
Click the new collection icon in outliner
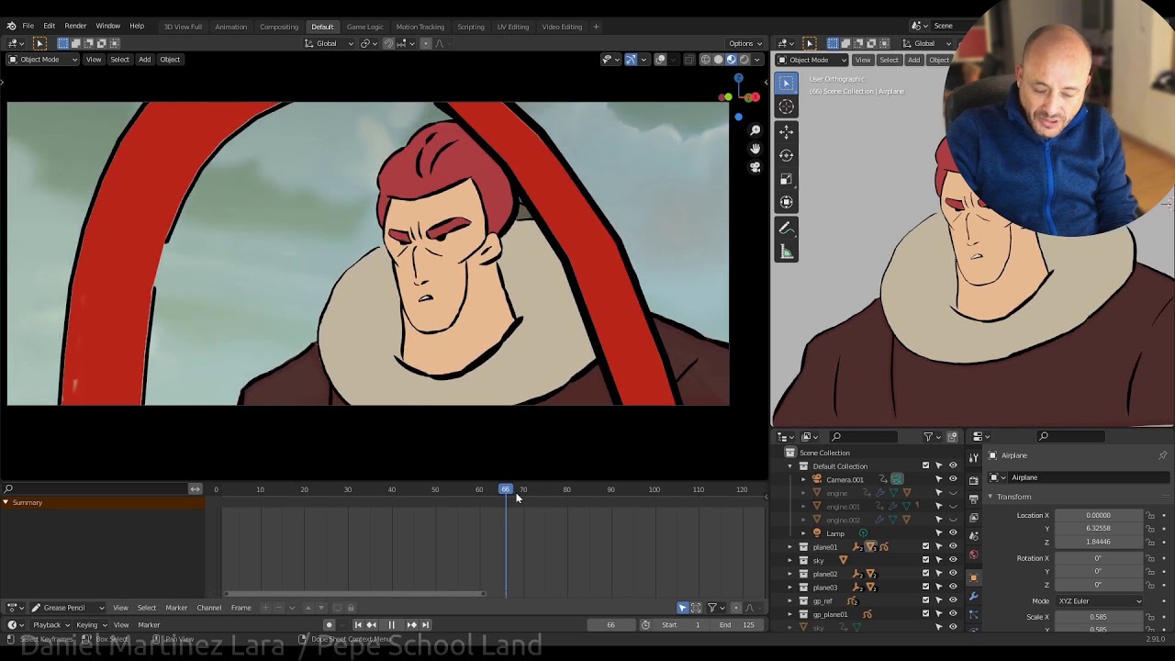[952, 437]
